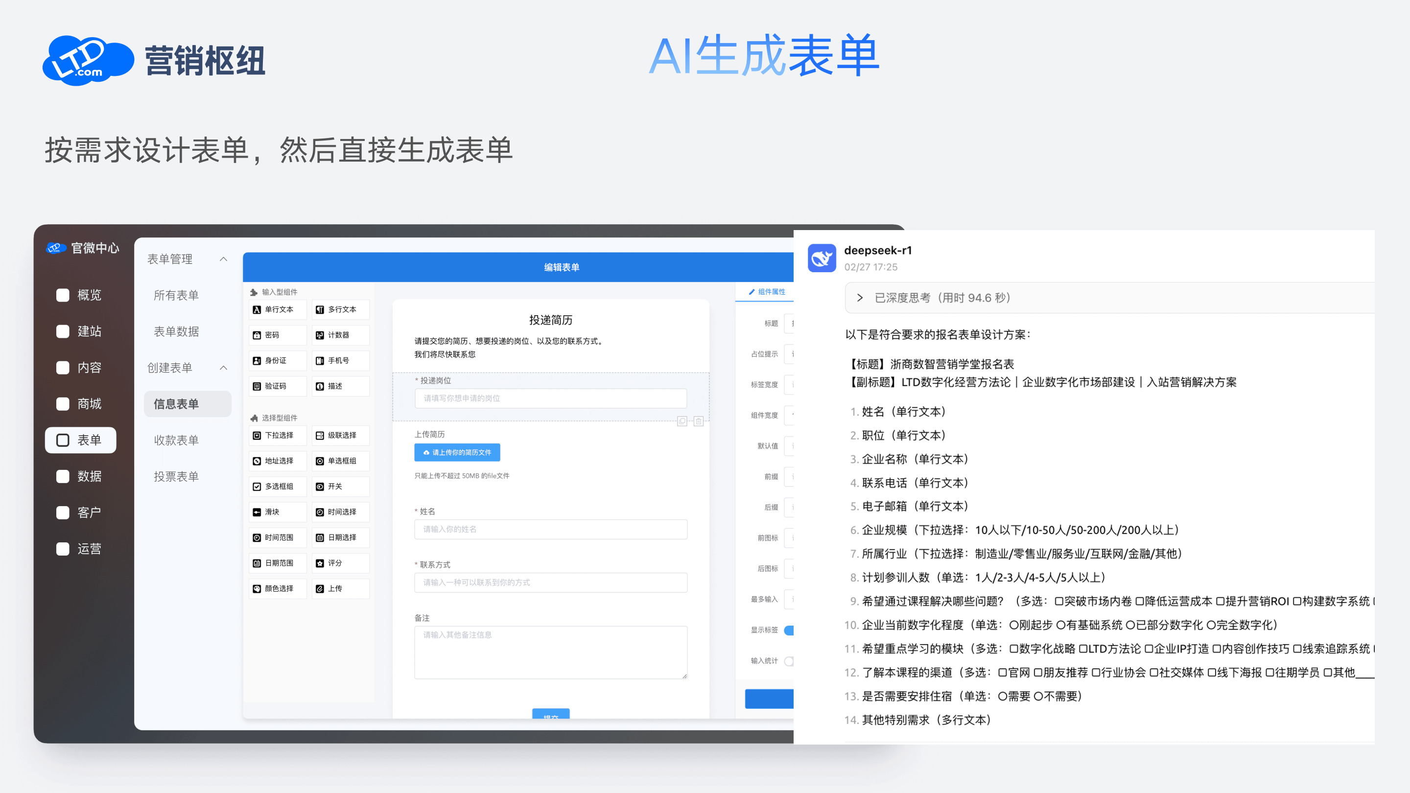Expand the 已深度思考 reasoning section
Viewport: 1410px width, 793px height.
[x=860, y=298]
